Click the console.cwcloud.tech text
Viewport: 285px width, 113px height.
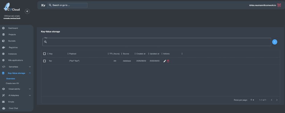[12, 18]
